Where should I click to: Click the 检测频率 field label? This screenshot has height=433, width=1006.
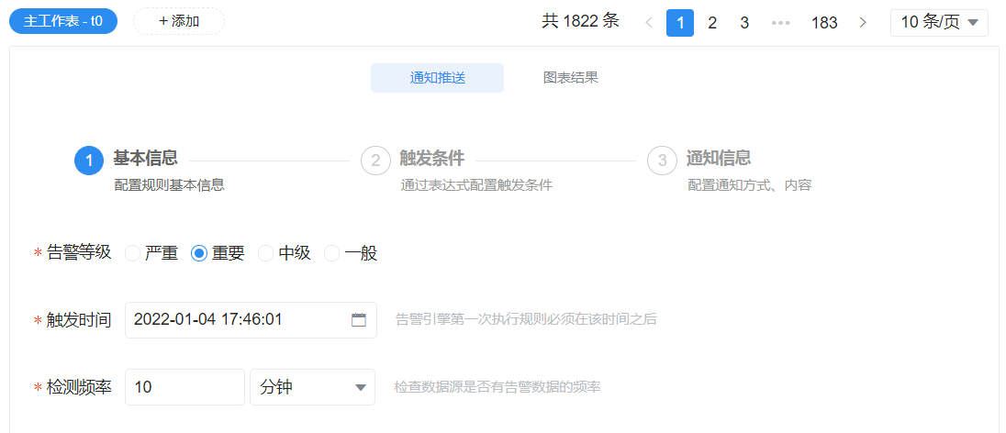79,387
